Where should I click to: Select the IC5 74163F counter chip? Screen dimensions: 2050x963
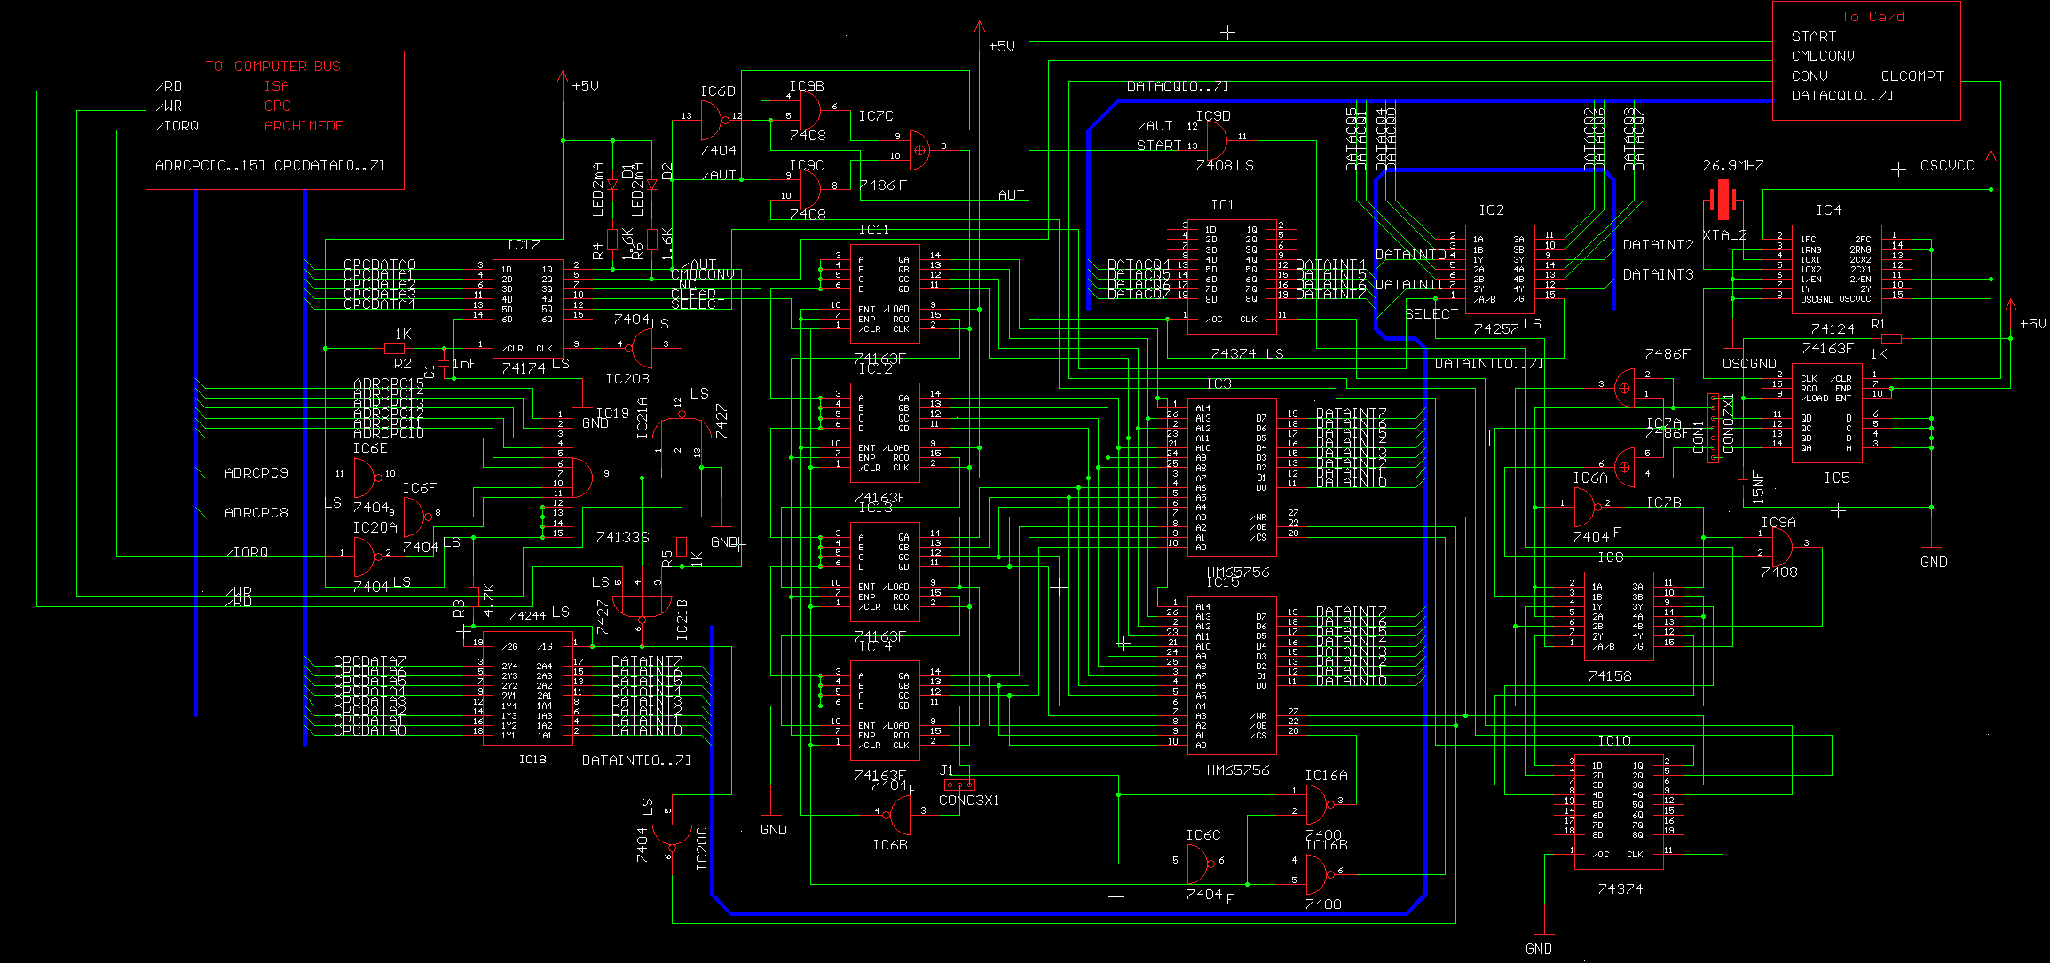click(x=1828, y=412)
